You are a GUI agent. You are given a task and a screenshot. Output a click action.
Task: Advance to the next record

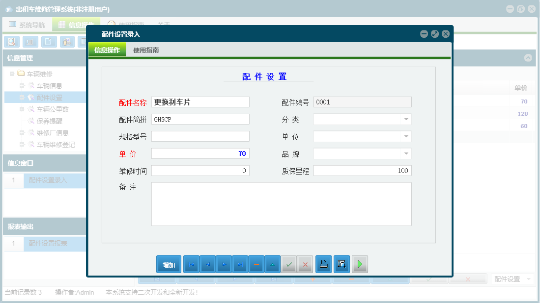(x=224, y=264)
